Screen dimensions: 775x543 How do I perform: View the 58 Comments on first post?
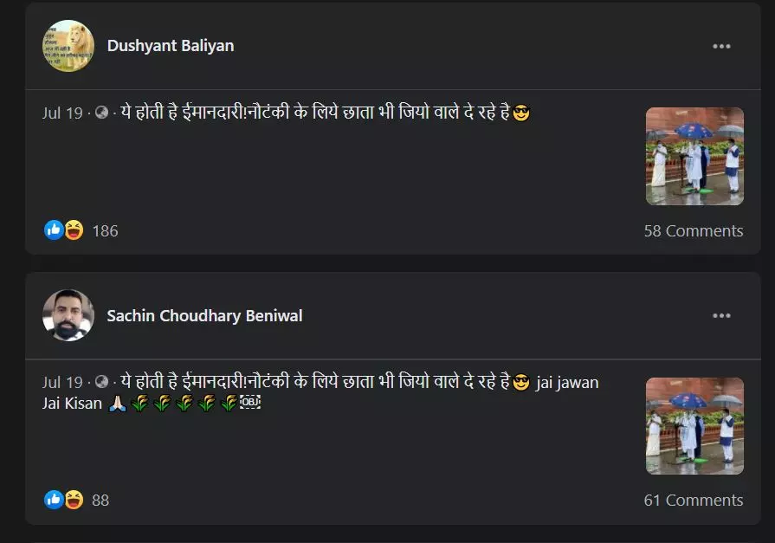pyautogui.click(x=694, y=231)
